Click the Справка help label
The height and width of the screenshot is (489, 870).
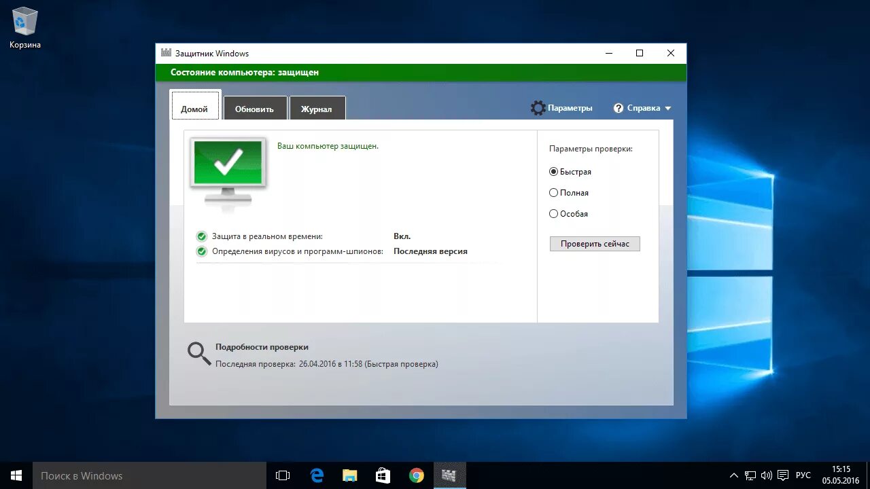pyautogui.click(x=644, y=108)
